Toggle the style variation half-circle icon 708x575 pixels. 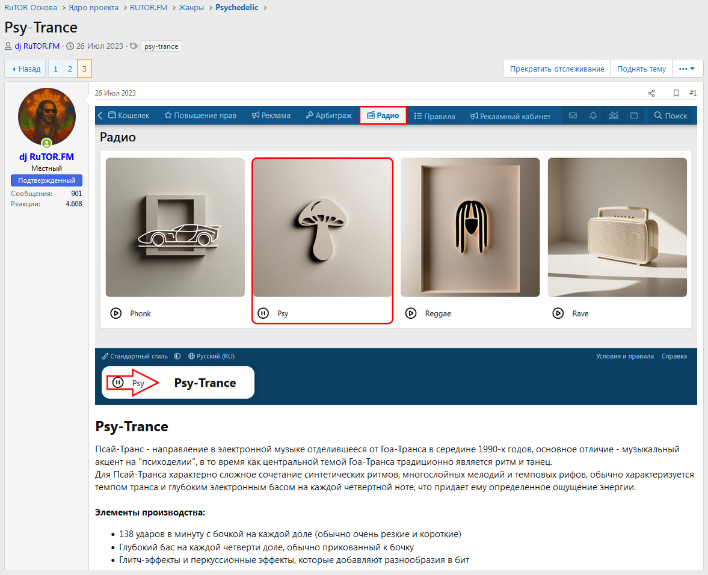tap(177, 356)
